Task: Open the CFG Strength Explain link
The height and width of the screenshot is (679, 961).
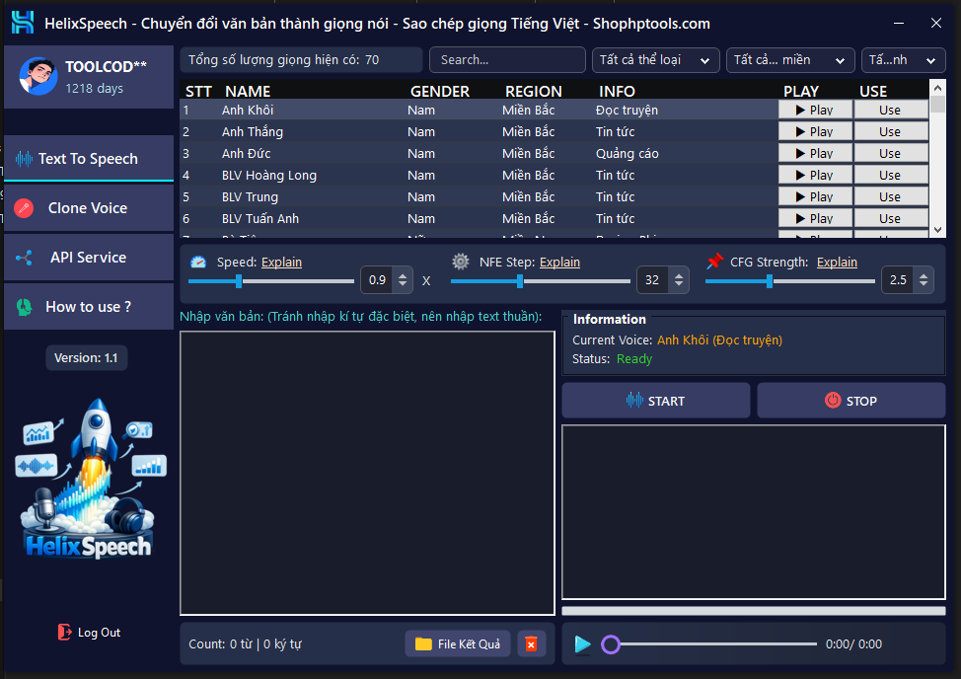Action: pos(837,263)
